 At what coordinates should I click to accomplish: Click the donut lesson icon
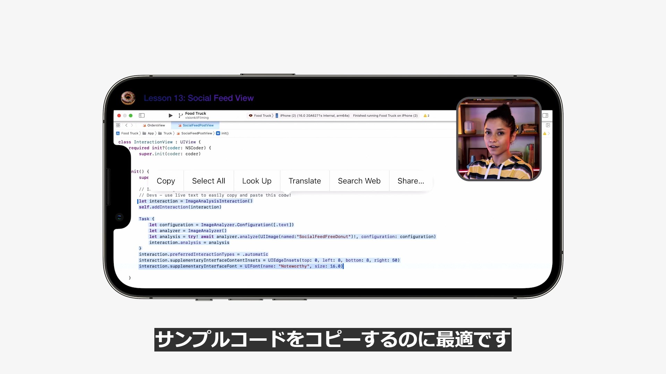128,98
